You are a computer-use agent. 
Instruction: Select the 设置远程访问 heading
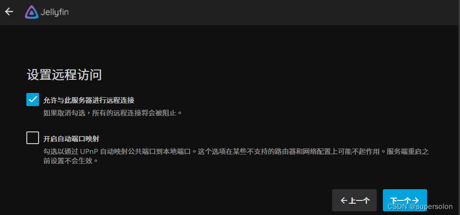tap(64, 75)
